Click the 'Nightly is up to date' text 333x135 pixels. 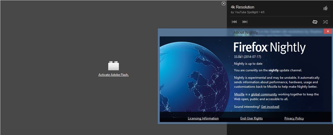(x=248, y=64)
